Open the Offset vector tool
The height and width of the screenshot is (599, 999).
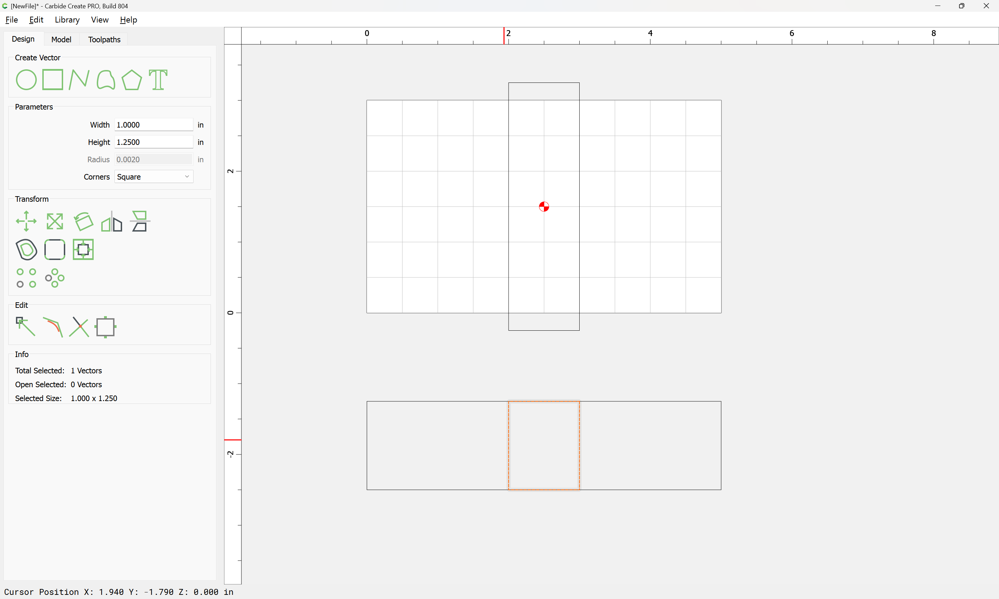pyautogui.click(x=26, y=250)
